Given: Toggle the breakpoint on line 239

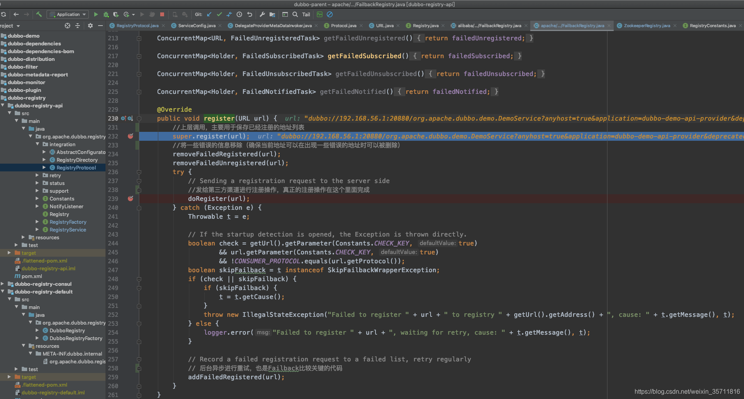Looking at the screenshot, I should (131, 199).
